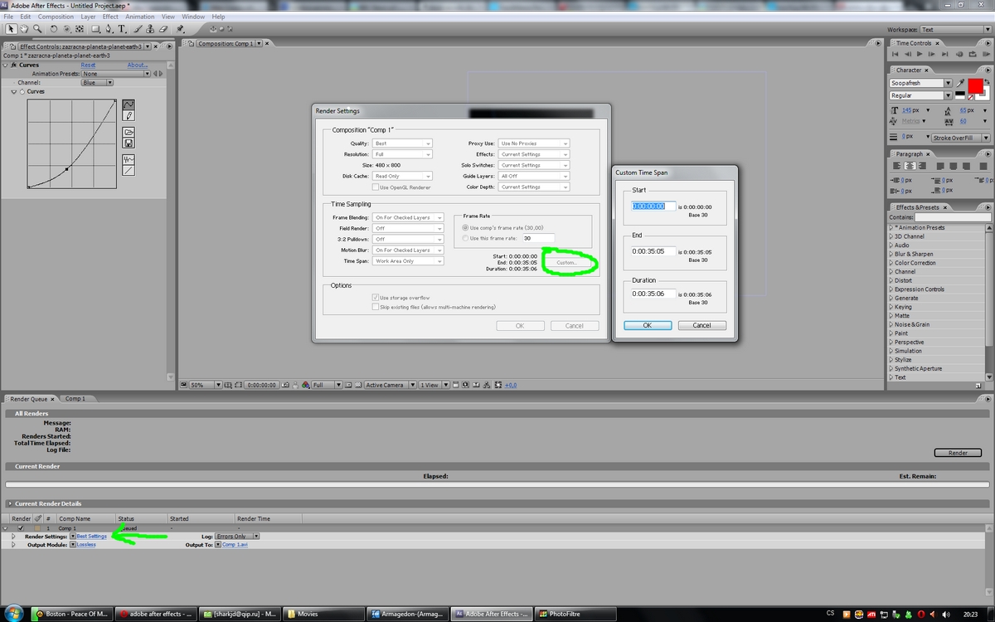
Task: Click the Character panel eyedropper
Action: 960,83
